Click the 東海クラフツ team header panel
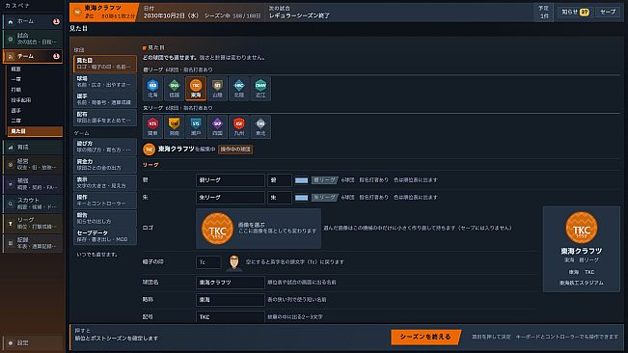This screenshot has width=628, height=353. tap(104, 13)
